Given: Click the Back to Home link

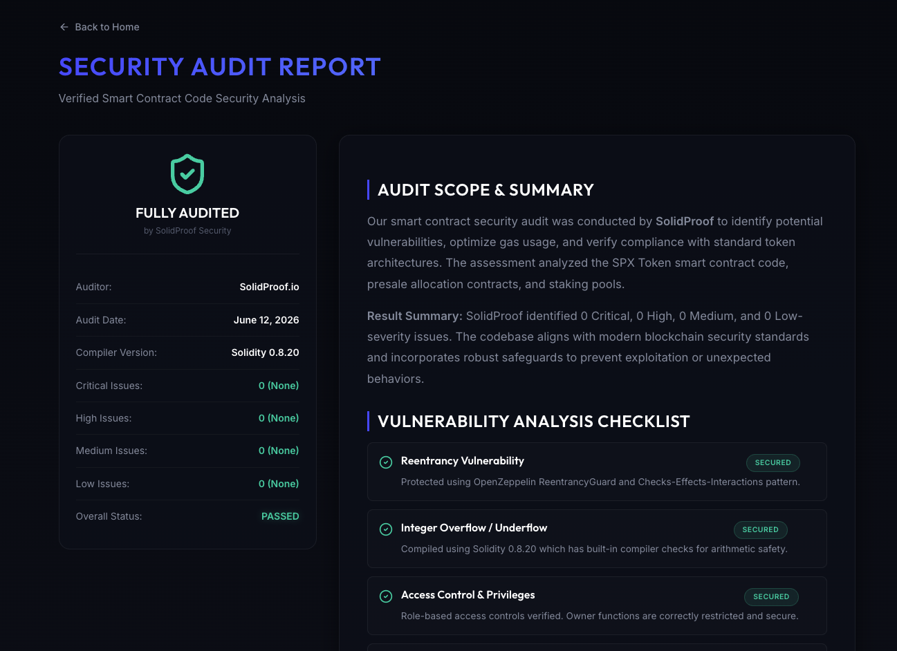Looking at the screenshot, I should [100, 27].
